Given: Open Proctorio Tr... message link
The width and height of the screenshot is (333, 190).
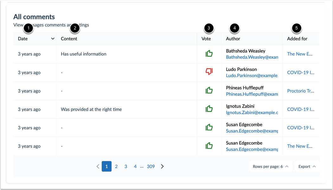Looking at the screenshot, I should click(x=300, y=91).
